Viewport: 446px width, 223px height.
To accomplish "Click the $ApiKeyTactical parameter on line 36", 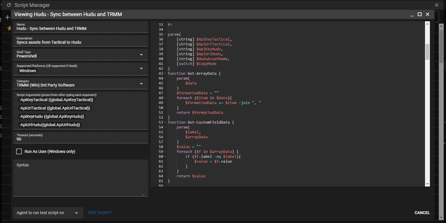I will click(213, 39).
